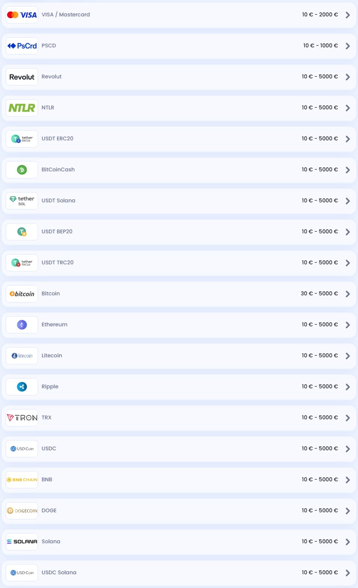This screenshot has height=588, width=358.
Task: Click the green BitCoinCash logo icon
Action: pyautogui.click(x=22, y=170)
